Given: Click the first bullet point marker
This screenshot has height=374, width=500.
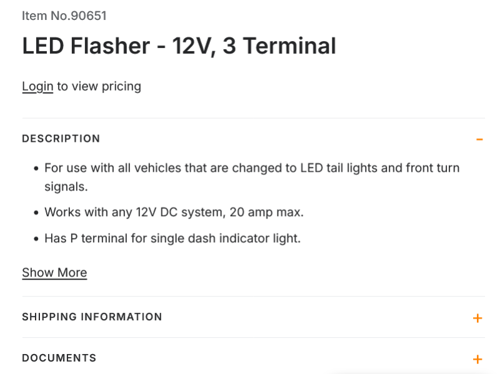Looking at the screenshot, I should click(36, 169).
